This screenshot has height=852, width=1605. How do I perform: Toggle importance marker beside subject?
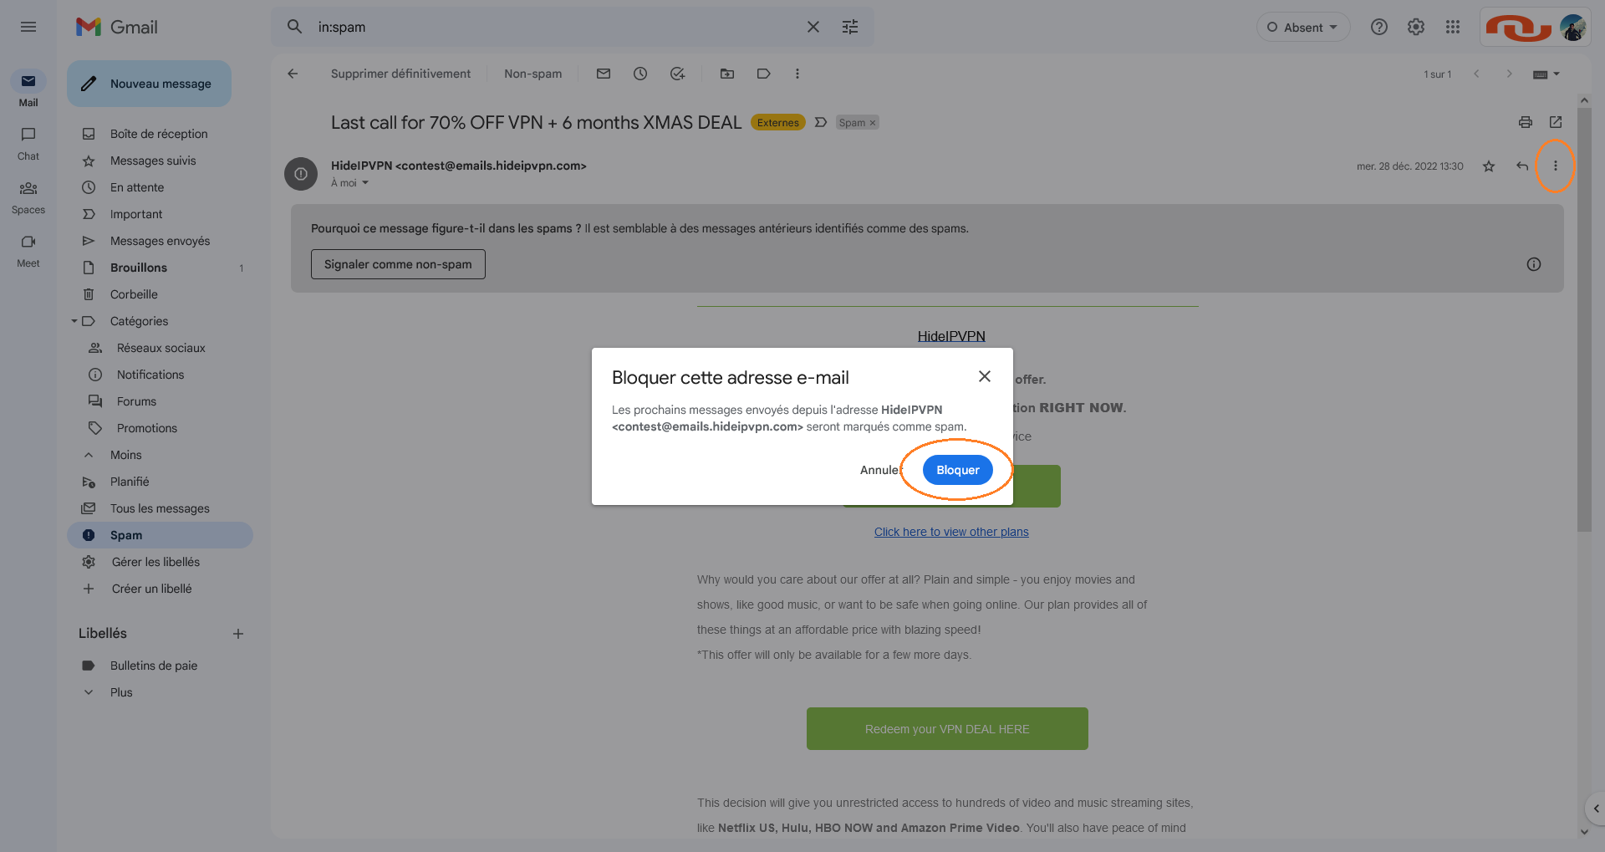coord(821,122)
